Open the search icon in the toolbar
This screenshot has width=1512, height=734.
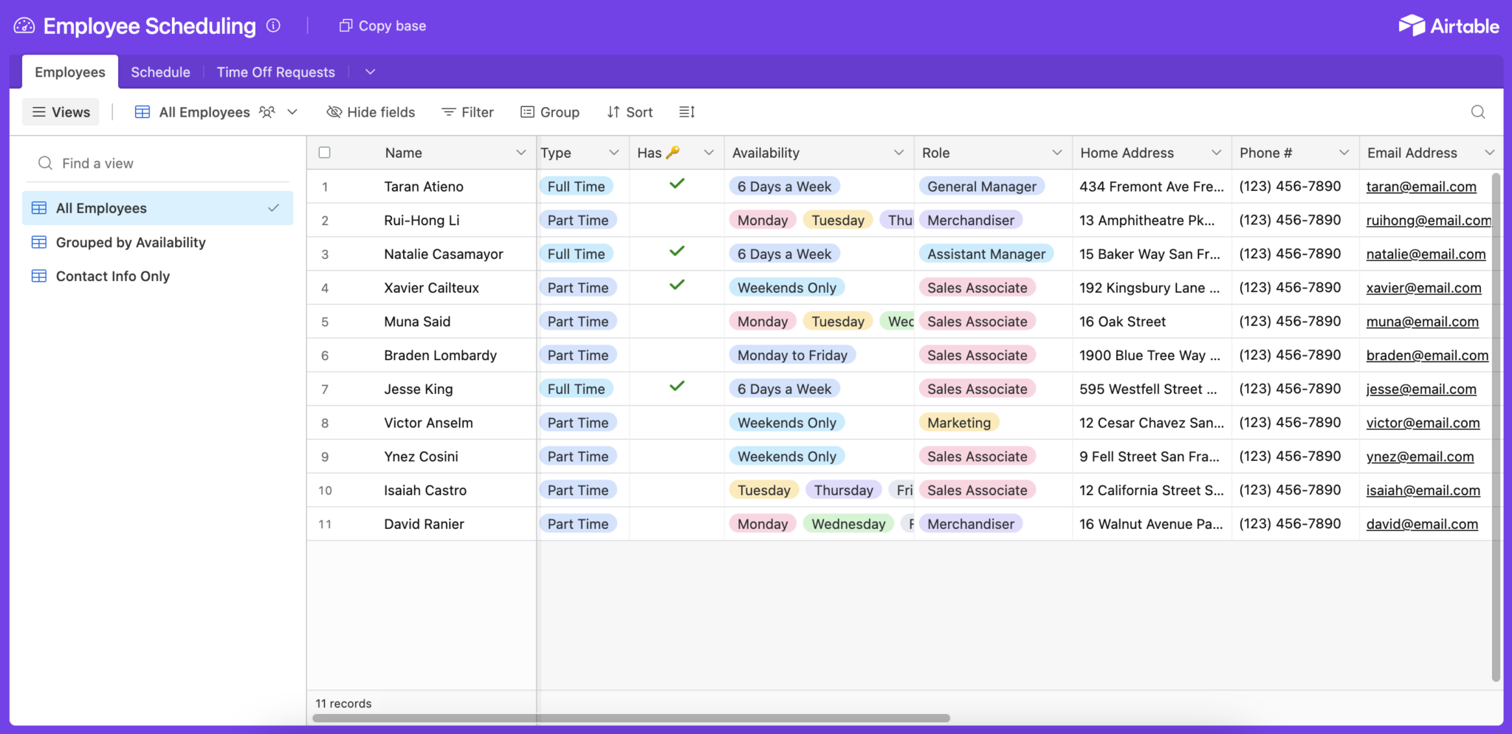click(1478, 111)
